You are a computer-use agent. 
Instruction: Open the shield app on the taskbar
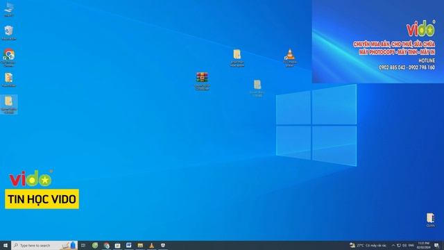(x=163, y=245)
